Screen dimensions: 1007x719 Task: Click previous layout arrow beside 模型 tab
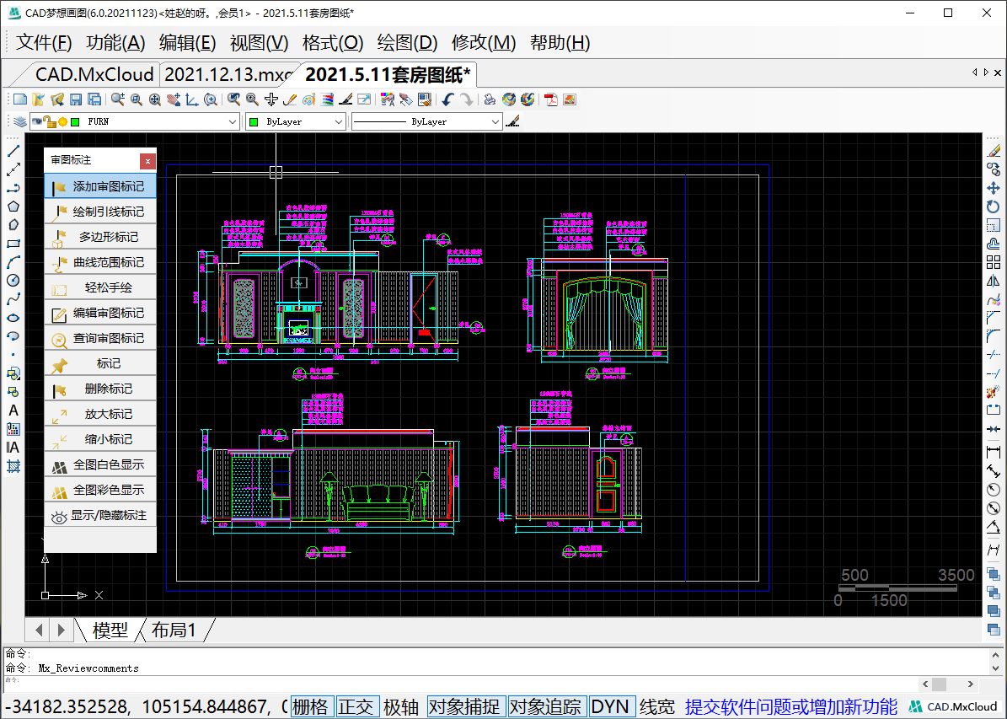coord(39,630)
